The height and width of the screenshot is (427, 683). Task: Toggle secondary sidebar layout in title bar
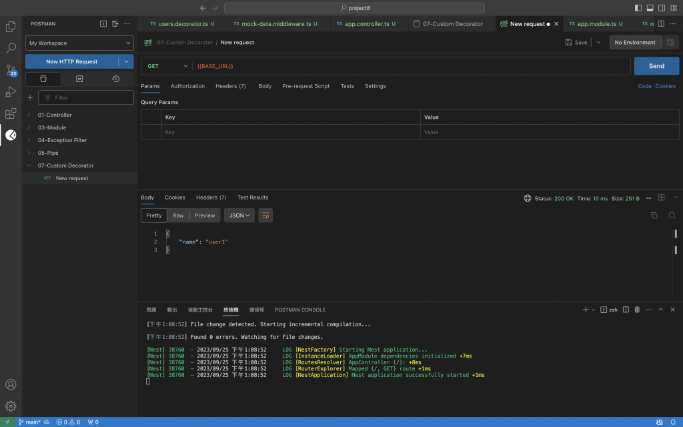(x=662, y=8)
